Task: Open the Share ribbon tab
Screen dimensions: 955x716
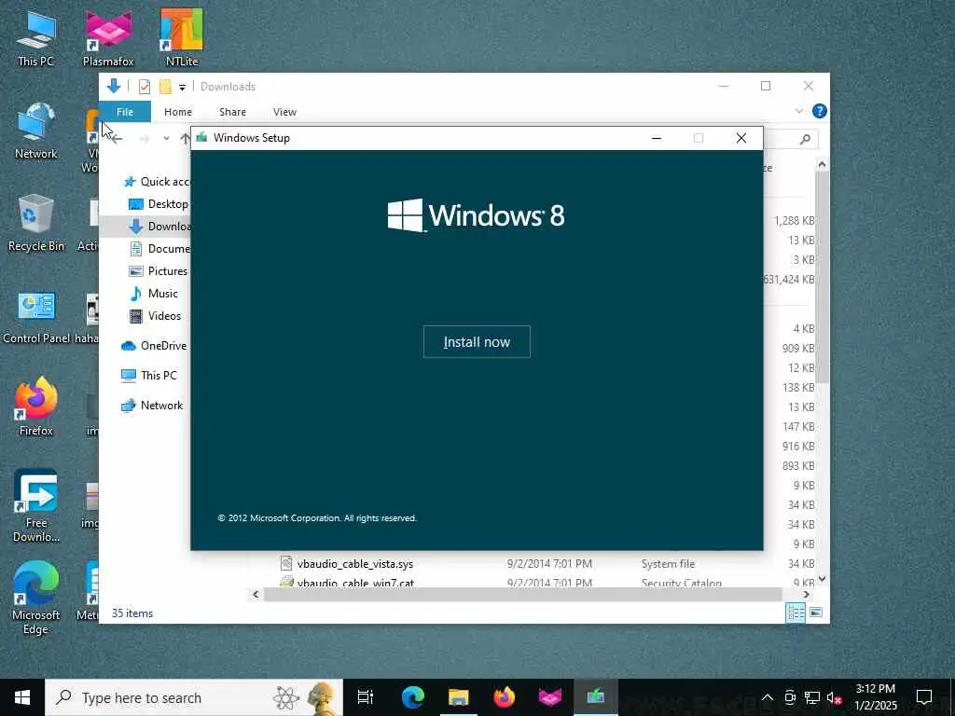Action: 232,112
